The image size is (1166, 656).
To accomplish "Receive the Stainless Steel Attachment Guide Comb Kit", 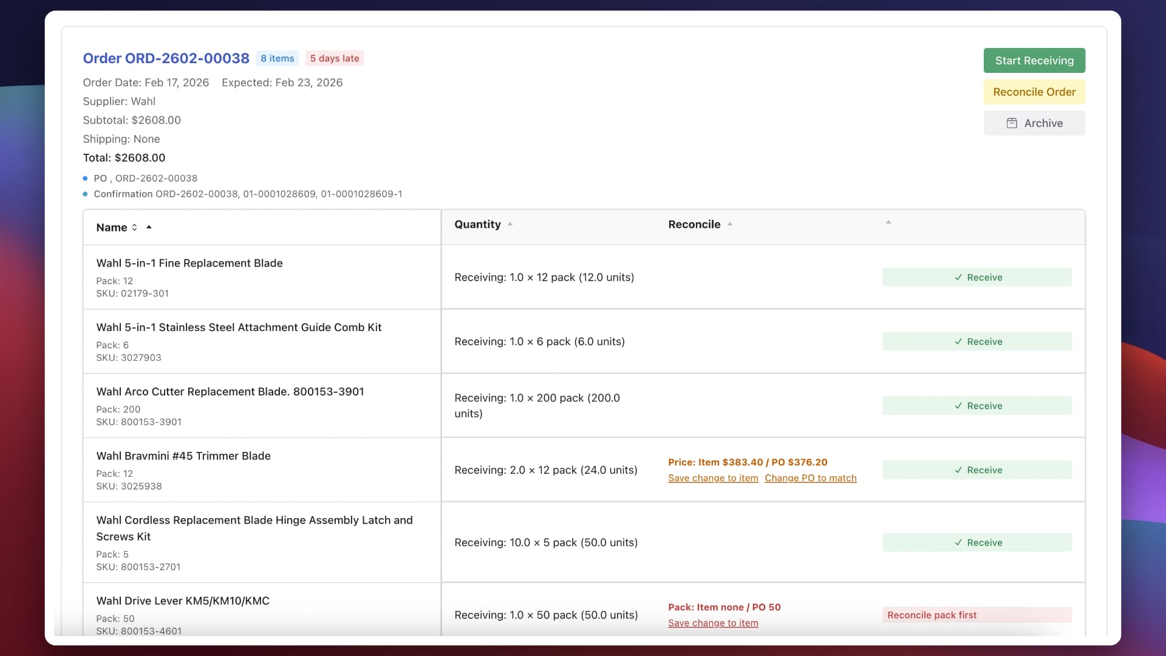I will [977, 341].
